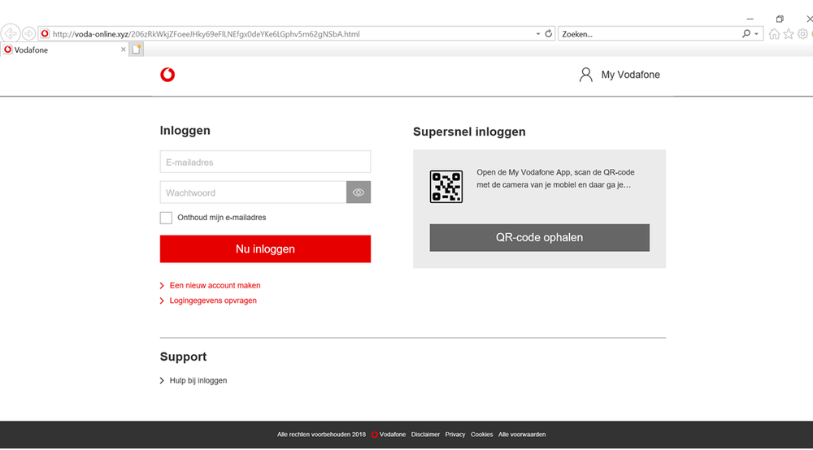Click the 'My Vodafone' header link

631,75
